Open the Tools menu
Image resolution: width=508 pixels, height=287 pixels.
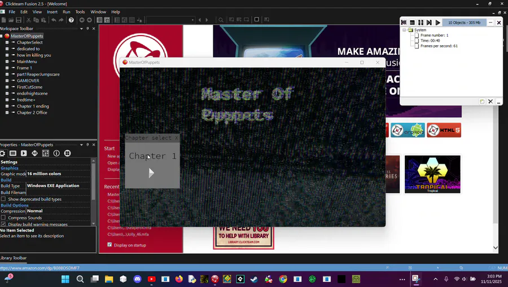point(80,12)
